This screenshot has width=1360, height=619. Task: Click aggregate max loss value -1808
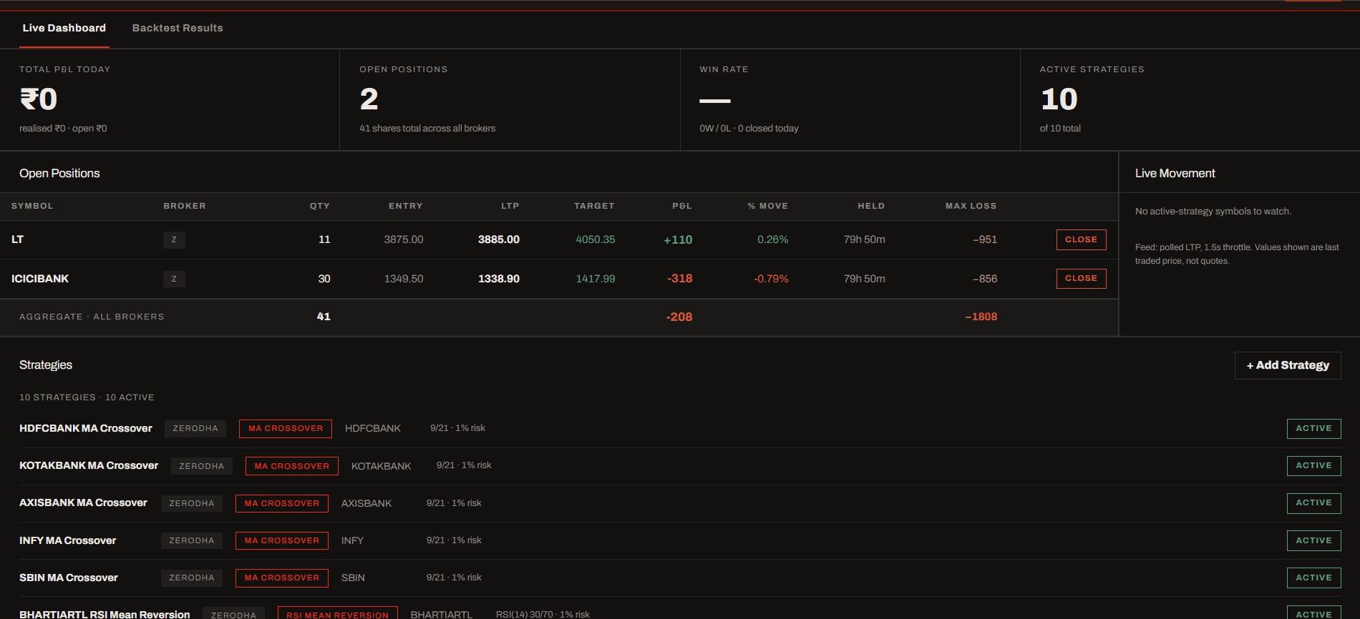[x=981, y=317]
